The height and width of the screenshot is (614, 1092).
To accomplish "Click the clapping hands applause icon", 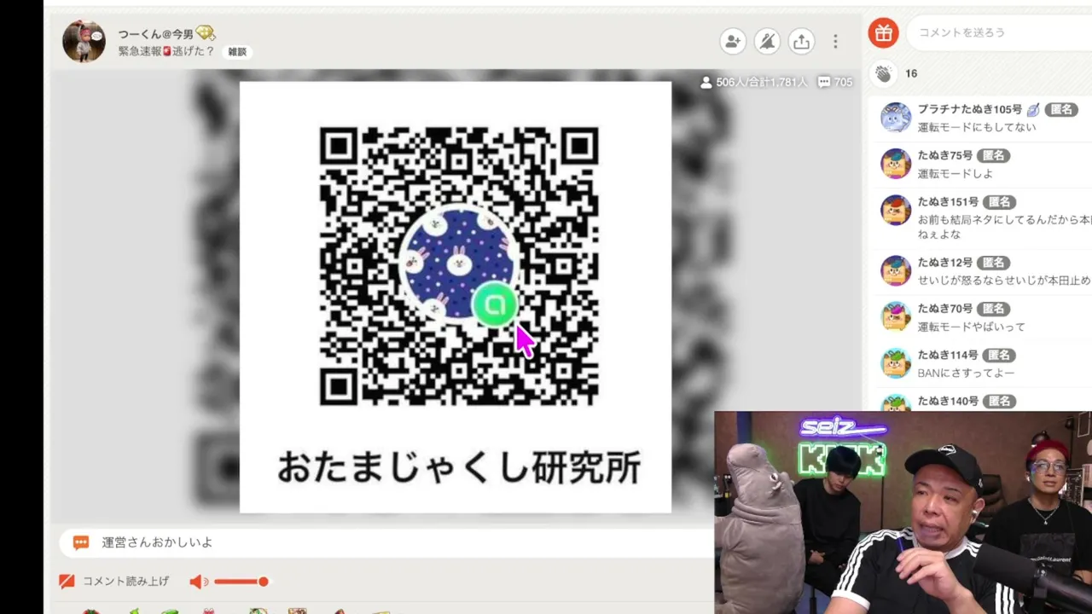I will (883, 73).
